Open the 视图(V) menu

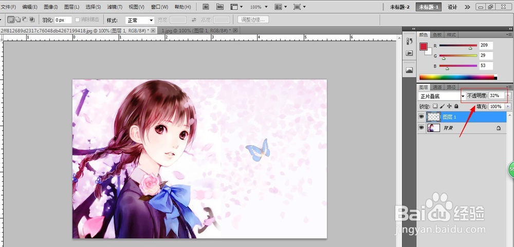click(136, 7)
